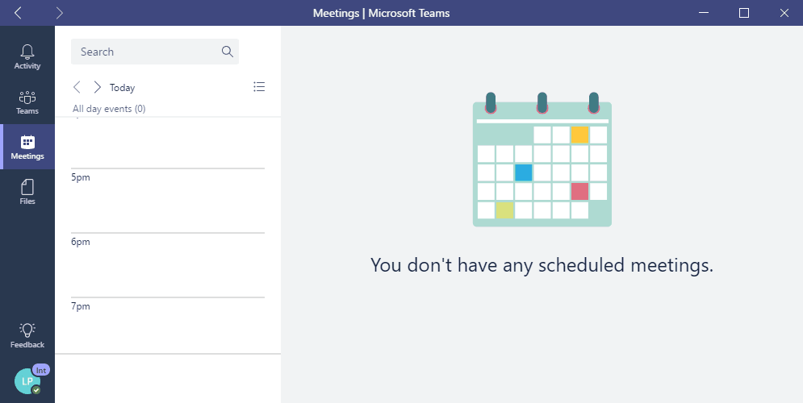The width and height of the screenshot is (803, 403).
Task: Select the Meetings calendar icon
Action: 27,143
